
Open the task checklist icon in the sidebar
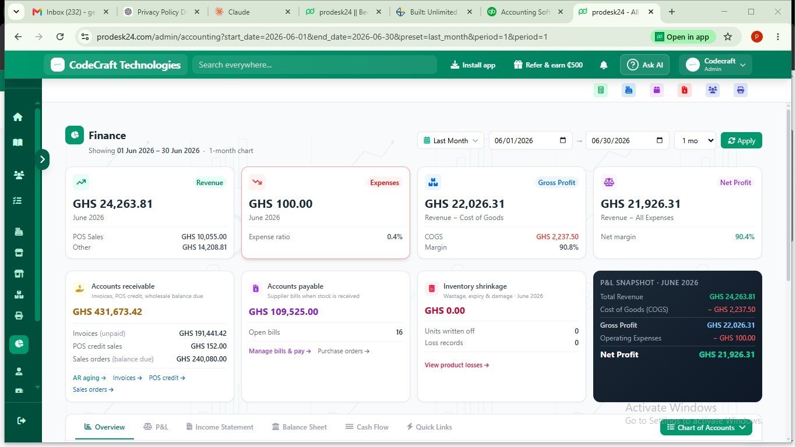(x=18, y=200)
